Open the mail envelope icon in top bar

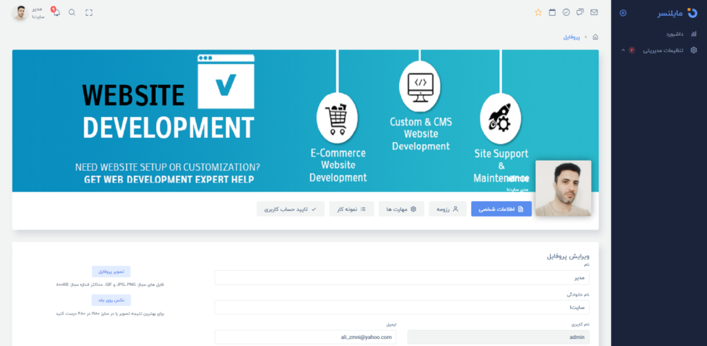click(x=594, y=12)
